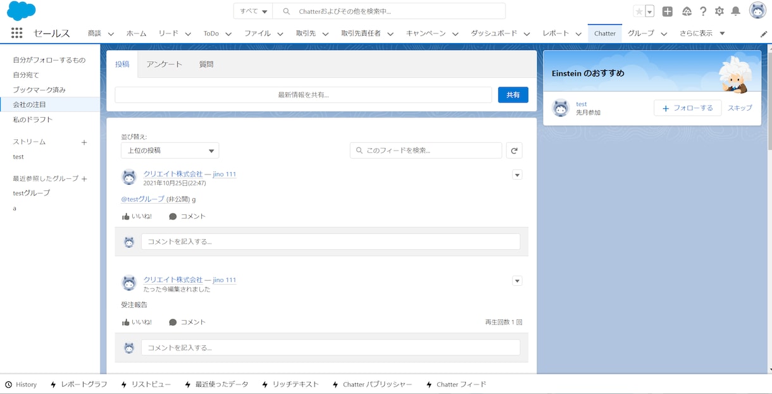Image resolution: width=772 pixels, height=394 pixels.
Task: Add a group with plus next to 最近参照したグループ
Action: point(84,179)
